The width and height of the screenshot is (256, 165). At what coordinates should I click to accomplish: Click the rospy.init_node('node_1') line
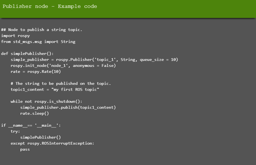pyautogui.click(x=63, y=66)
